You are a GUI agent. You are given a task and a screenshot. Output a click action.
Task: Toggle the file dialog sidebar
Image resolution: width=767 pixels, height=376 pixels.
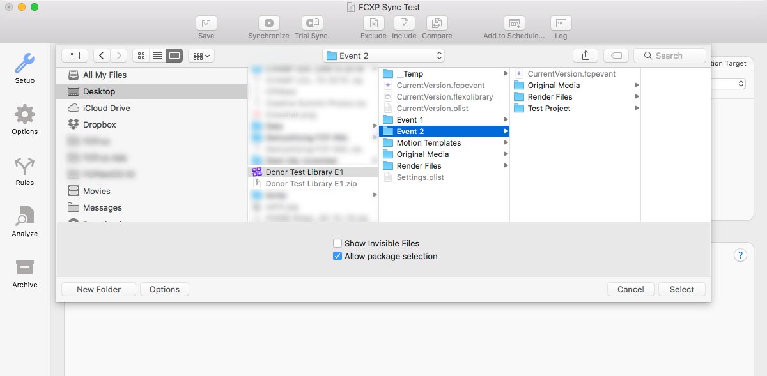75,56
